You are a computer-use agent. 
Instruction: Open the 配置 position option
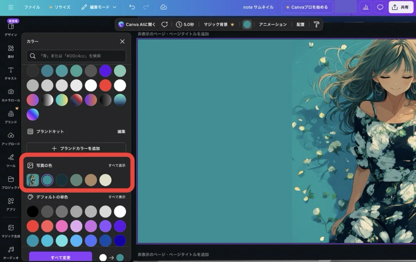(x=300, y=24)
